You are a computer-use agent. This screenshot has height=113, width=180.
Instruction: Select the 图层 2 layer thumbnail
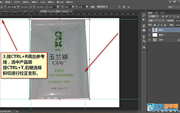(x=155, y=35)
